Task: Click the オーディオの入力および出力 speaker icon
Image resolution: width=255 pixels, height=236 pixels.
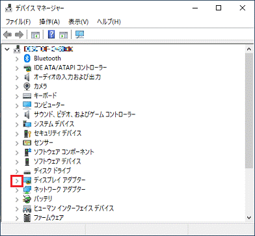Action: pyautogui.click(x=27, y=77)
